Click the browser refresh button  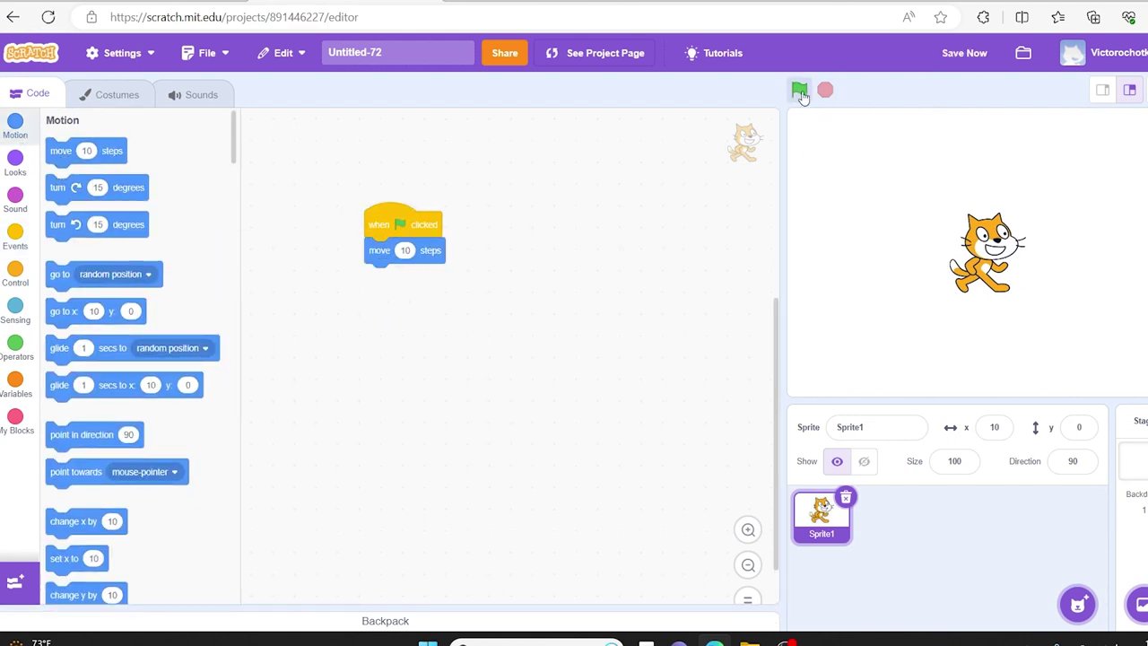tap(48, 17)
